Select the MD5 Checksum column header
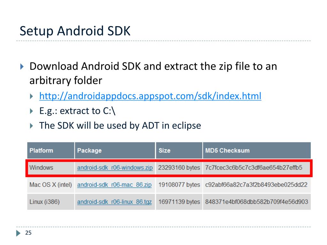This screenshot has width=327, height=245. pyautogui.click(x=257, y=151)
